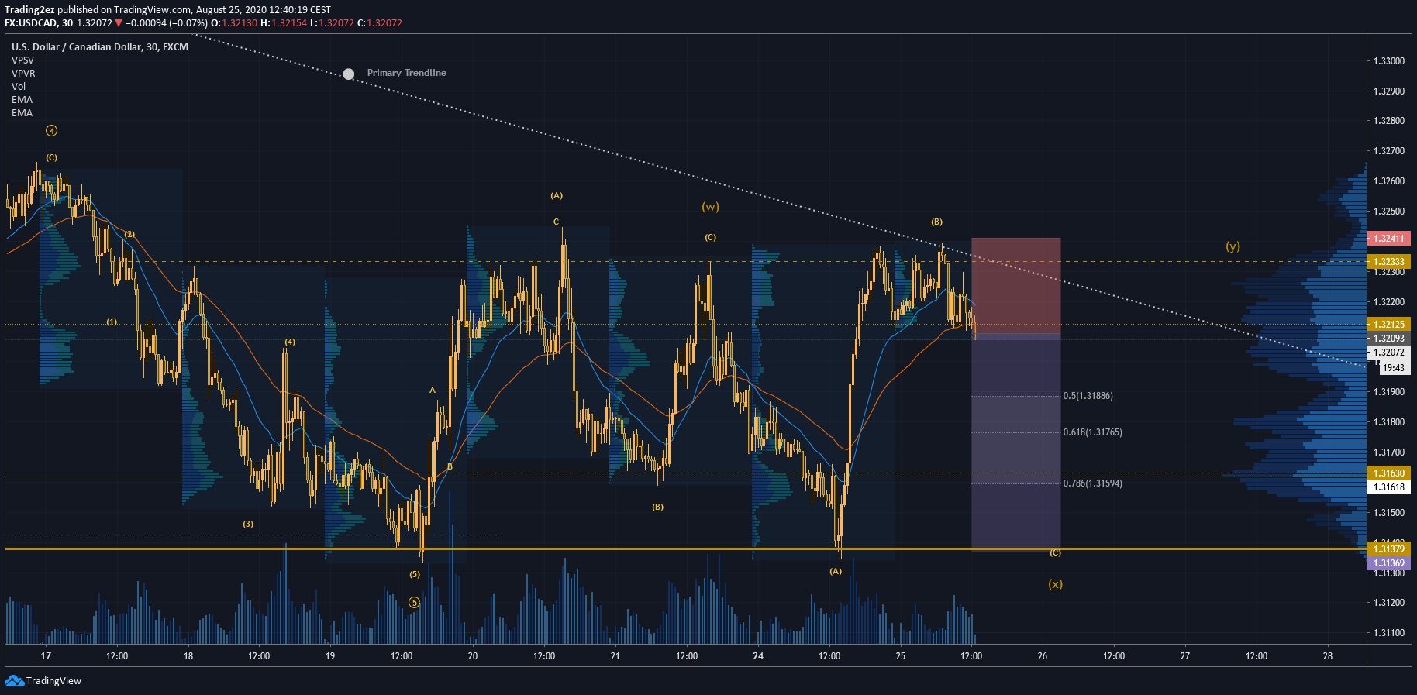Image resolution: width=1417 pixels, height=695 pixels.
Task: Select the (x) wave label
Action: (x=1055, y=584)
